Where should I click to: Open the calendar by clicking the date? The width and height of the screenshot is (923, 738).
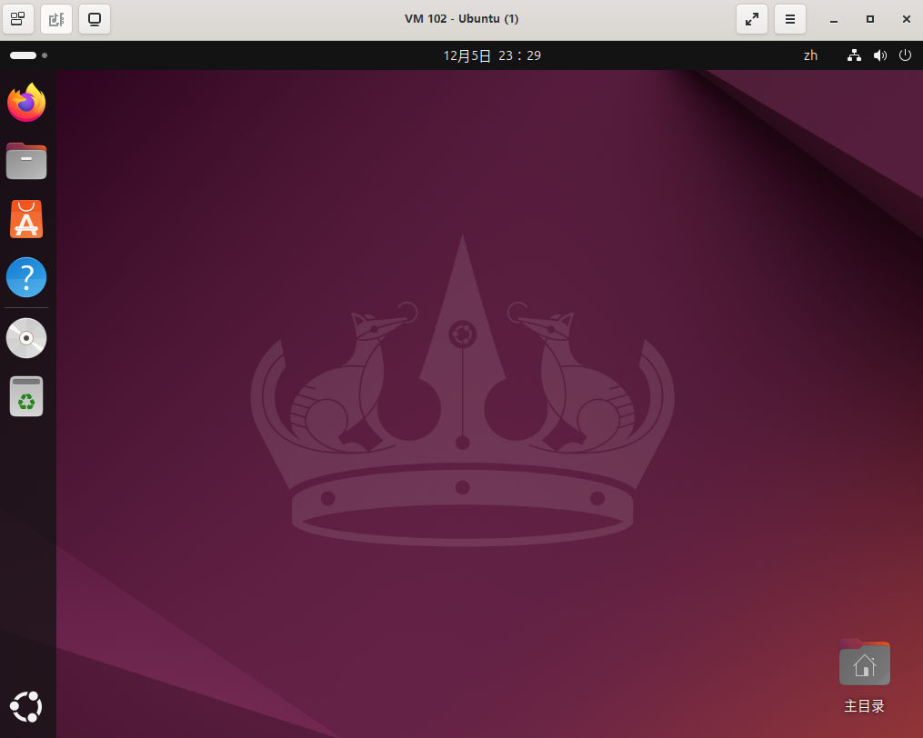(491, 55)
